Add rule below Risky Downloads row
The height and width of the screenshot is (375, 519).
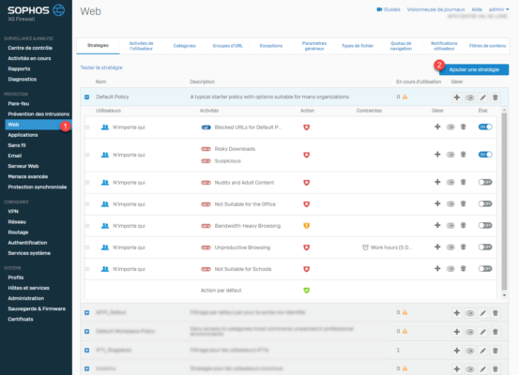(437, 155)
